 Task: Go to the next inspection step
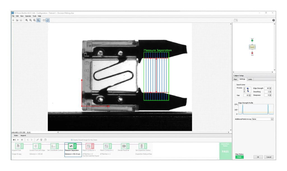[31, 140]
